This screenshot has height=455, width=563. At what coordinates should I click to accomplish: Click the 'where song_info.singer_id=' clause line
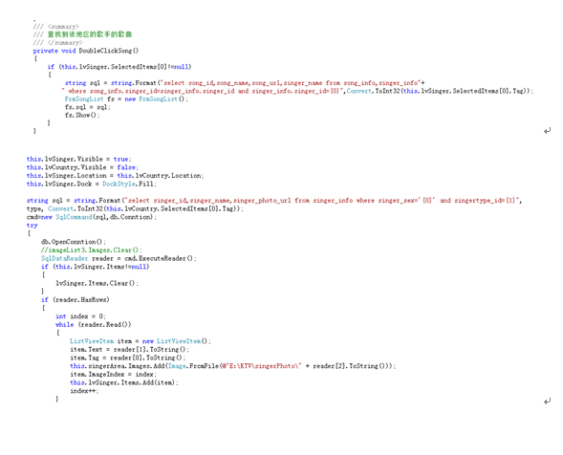(297, 91)
